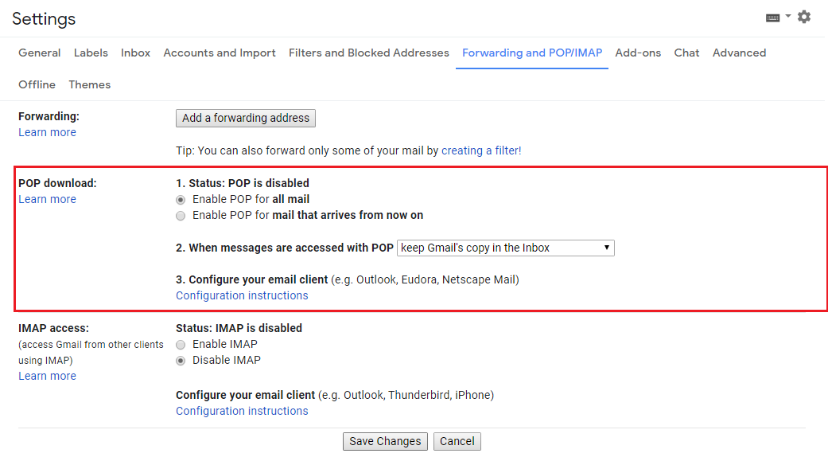Open the 'creating a filter!' link
This screenshot has height=461, width=828.
pos(480,150)
